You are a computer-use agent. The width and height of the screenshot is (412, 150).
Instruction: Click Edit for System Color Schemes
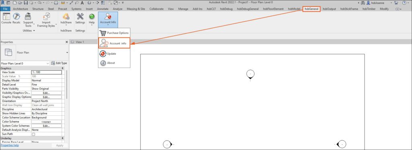point(46,126)
